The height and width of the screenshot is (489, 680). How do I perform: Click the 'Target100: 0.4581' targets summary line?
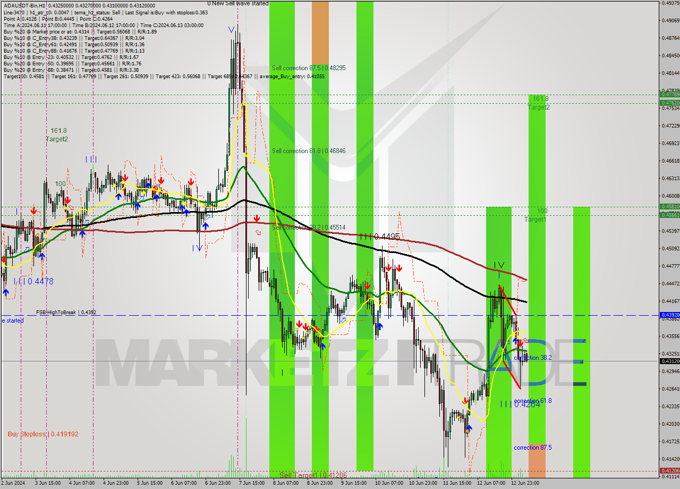coord(164,77)
